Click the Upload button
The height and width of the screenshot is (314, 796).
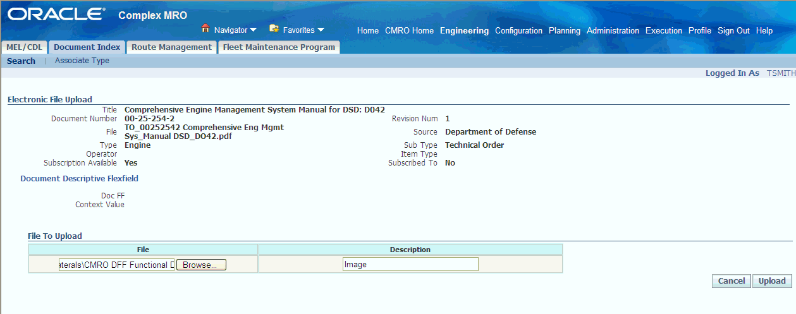[772, 281]
